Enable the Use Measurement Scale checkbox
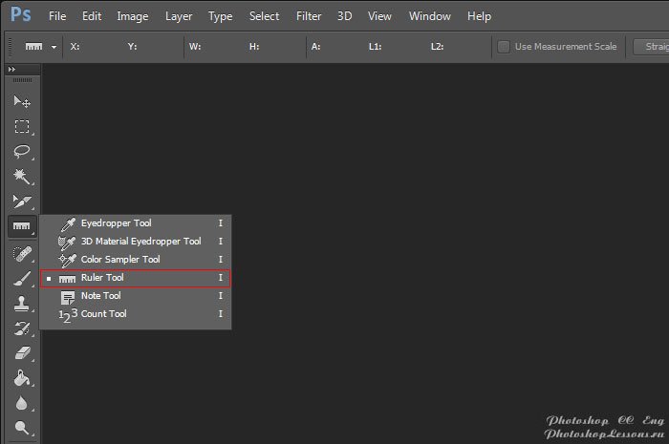The height and width of the screenshot is (444, 669). point(504,46)
